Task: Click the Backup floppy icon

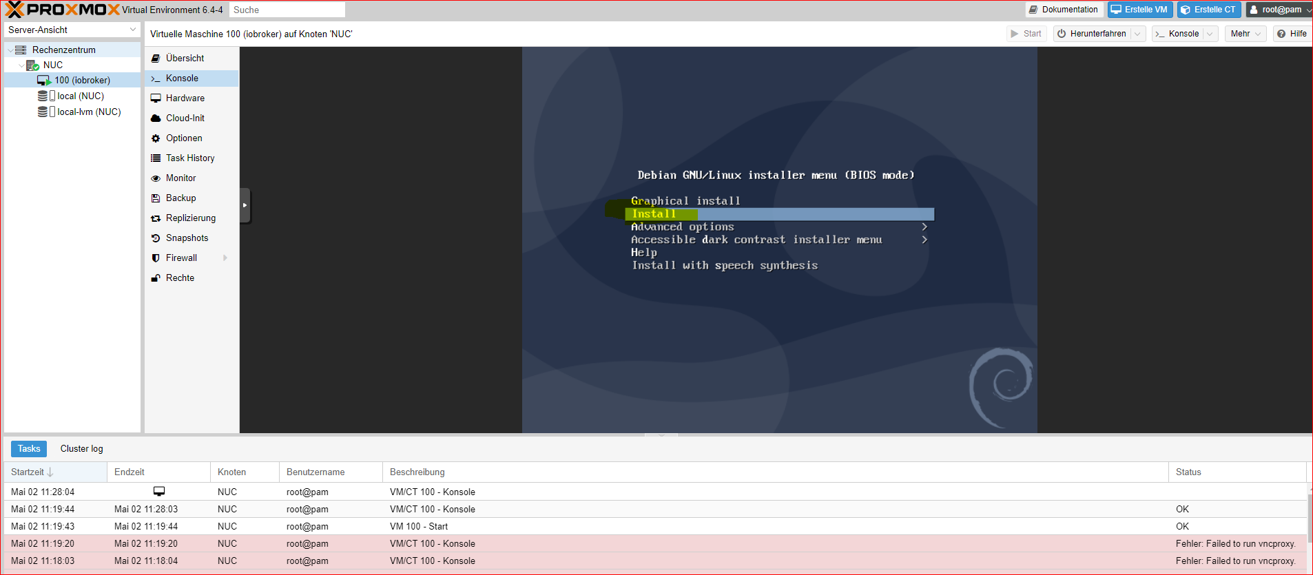Action: click(x=156, y=198)
